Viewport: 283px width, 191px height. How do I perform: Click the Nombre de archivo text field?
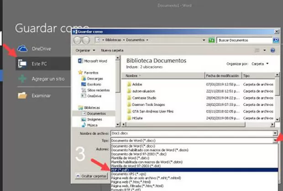tap(192, 133)
